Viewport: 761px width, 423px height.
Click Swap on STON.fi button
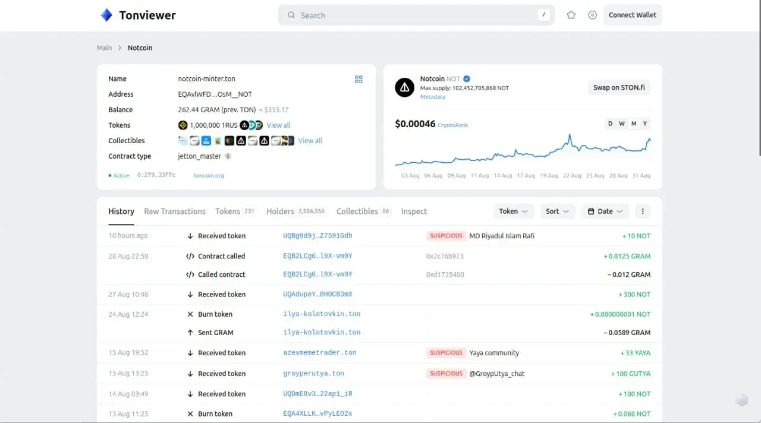pyautogui.click(x=619, y=88)
